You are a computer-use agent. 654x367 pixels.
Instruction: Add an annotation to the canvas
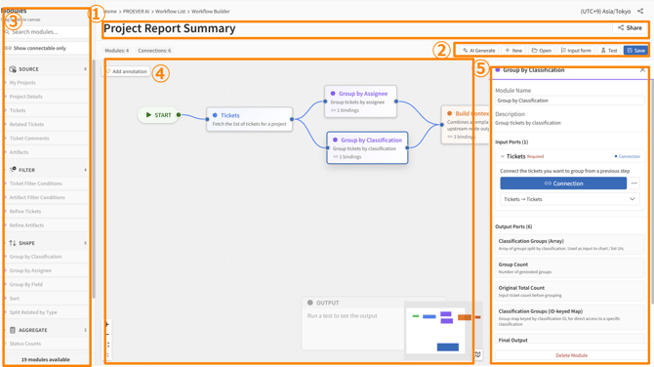[x=126, y=71]
